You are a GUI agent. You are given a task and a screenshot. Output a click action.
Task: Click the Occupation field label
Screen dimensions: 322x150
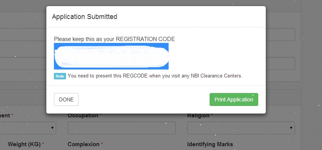point(83,115)
